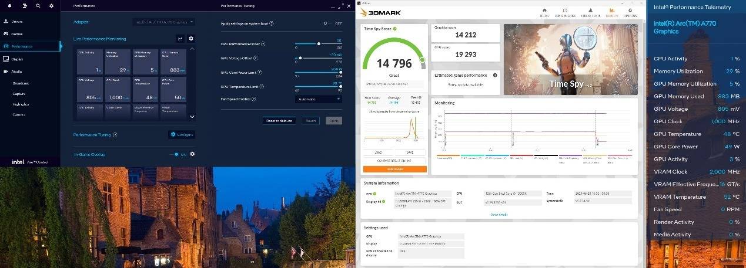746x268 pixels.
Task: Open help icon for GPU Performance Boost
Action: [263, 43]
